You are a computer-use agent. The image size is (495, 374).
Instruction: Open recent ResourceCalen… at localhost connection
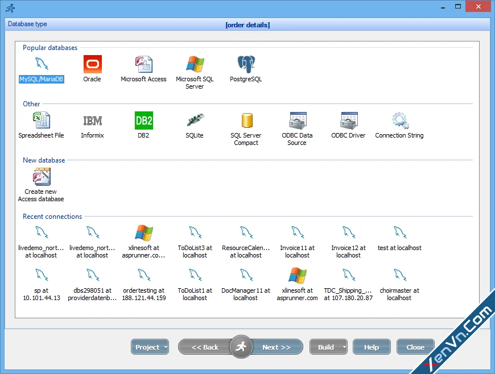pyautogui.click(x=246, y=240)
